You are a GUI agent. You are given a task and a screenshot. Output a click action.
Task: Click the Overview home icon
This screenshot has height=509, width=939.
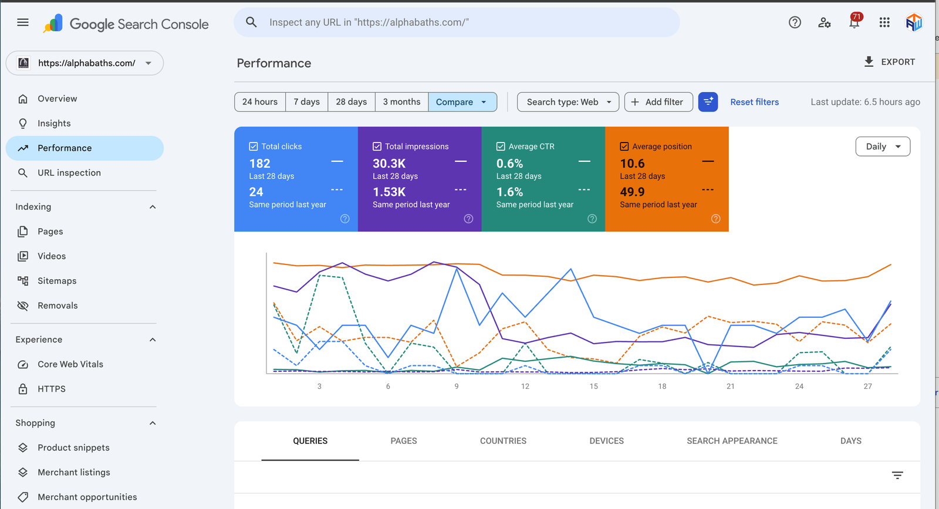click(x=23, y=99)
